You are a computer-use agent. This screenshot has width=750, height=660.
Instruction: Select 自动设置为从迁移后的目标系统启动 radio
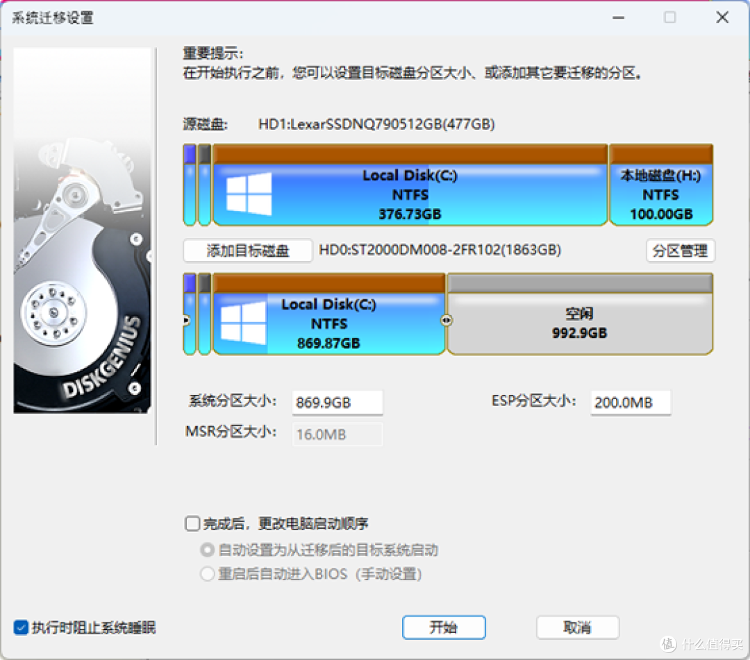(207, 550)
